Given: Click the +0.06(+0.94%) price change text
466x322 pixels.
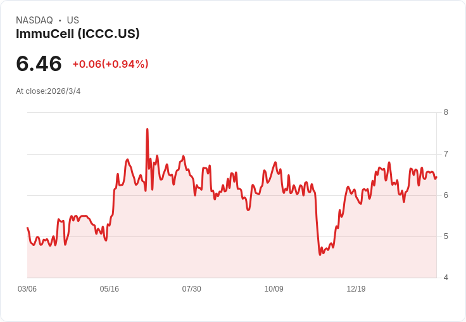Looking at the screenshot, I should [110, 64].
